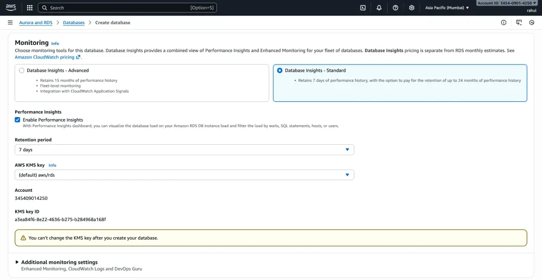This screenshot has height=280, width=542.
Task: Open the Retention period dropdown
Action: 184,150
